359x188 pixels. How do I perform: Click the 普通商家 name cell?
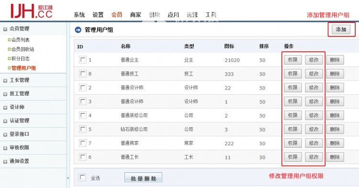pos(130,143)
